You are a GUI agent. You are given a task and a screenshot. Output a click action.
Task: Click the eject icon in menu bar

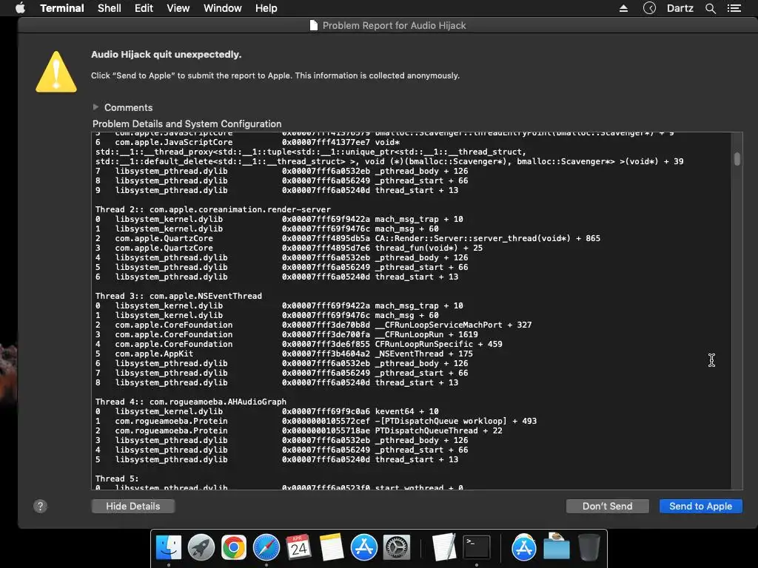[x=623, y=8]
